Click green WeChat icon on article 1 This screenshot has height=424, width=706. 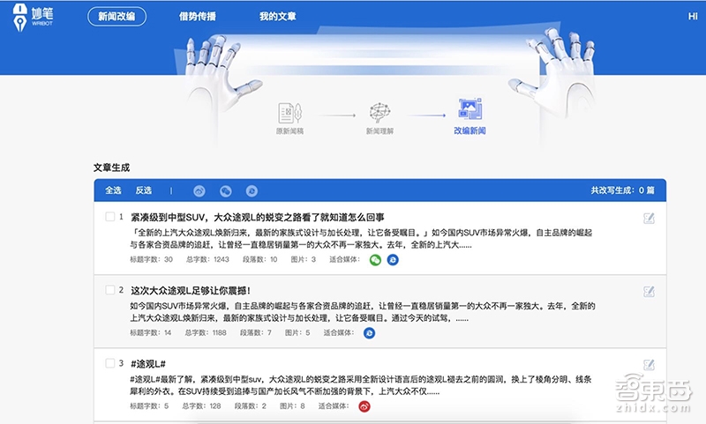[x=375, y=260]
